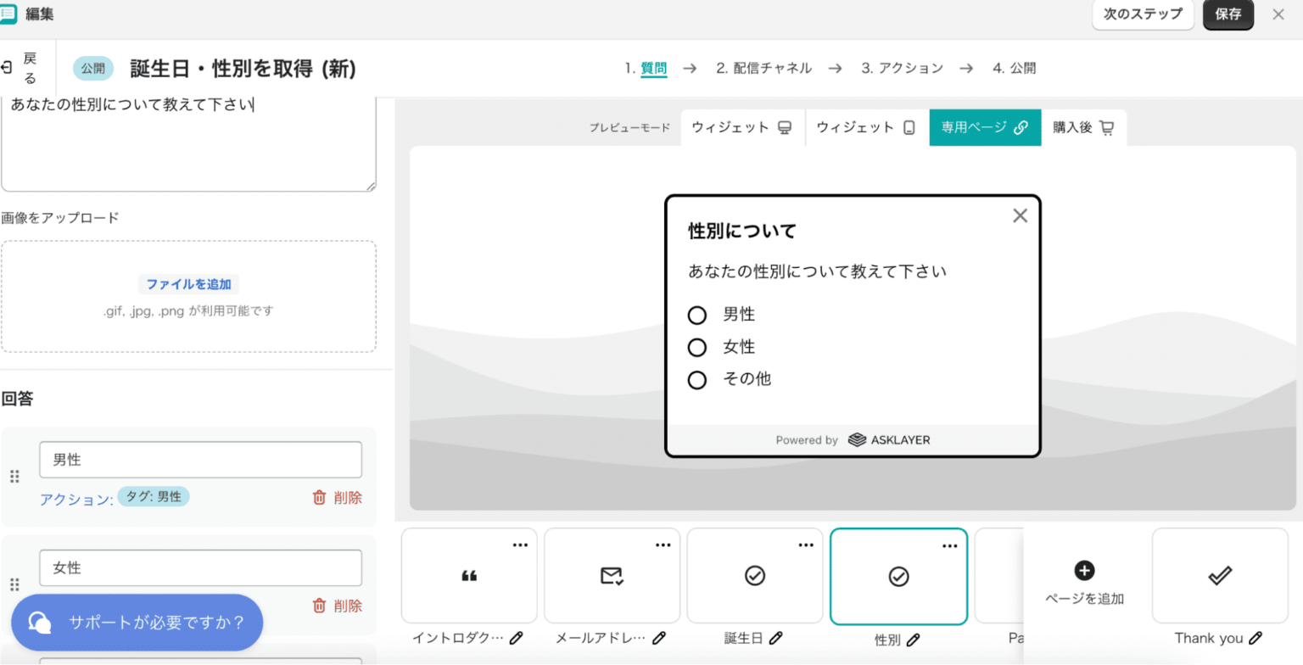Select the 誕生日 checkmark circle icon
The height and width of the screenshot is (665, 1303).
[x=753, y=575]
